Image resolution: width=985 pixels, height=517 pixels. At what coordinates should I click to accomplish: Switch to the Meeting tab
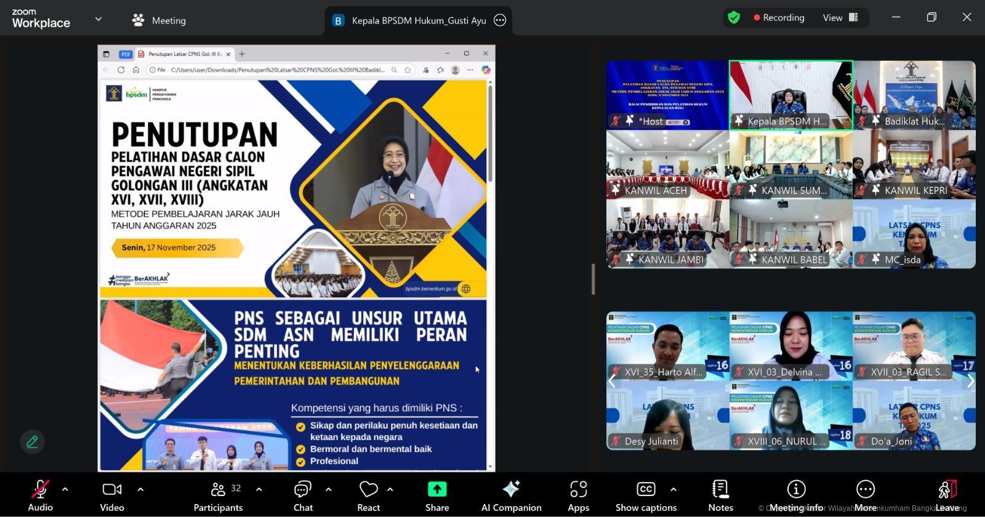tap(159, 20)
